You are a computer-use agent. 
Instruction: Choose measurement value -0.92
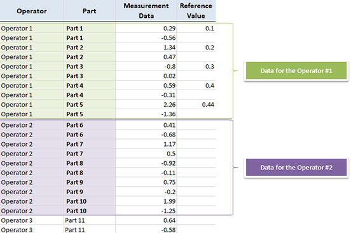(x=146, y=163)
